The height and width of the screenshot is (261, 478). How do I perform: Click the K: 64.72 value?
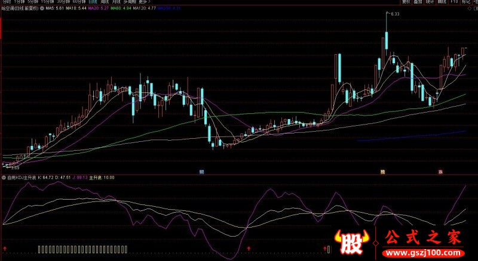coord(46,178)
